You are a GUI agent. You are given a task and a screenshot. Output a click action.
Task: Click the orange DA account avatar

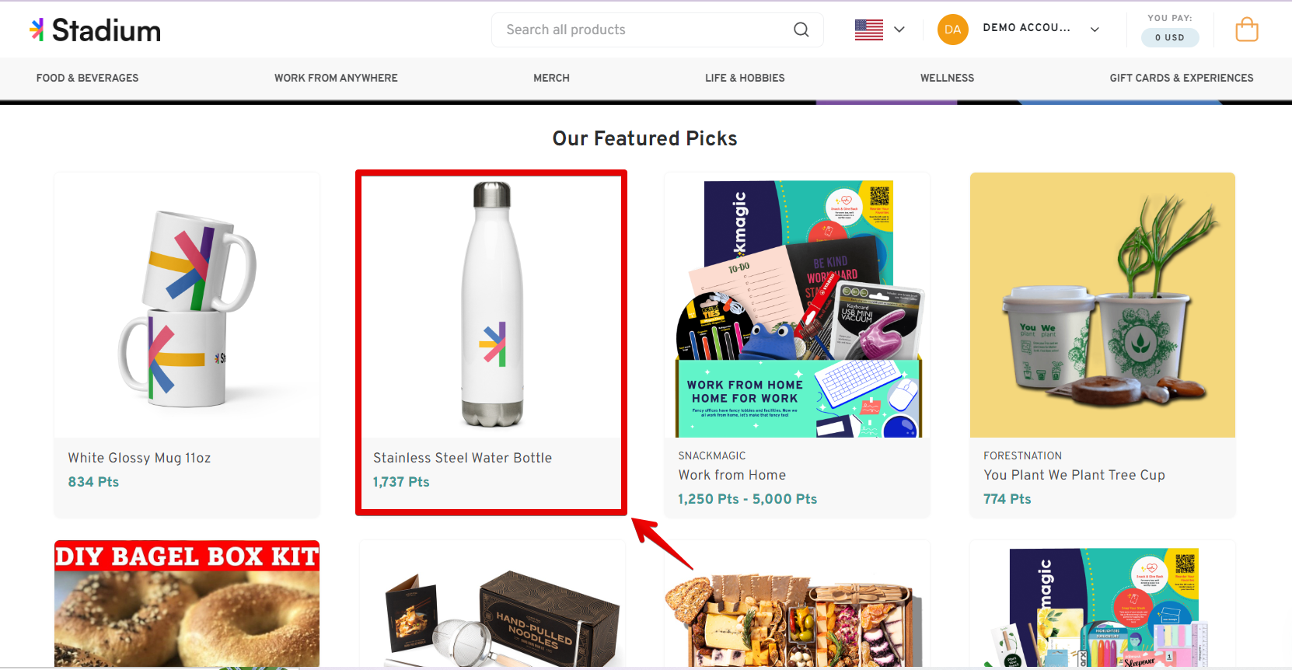click(x=952, y=30)
